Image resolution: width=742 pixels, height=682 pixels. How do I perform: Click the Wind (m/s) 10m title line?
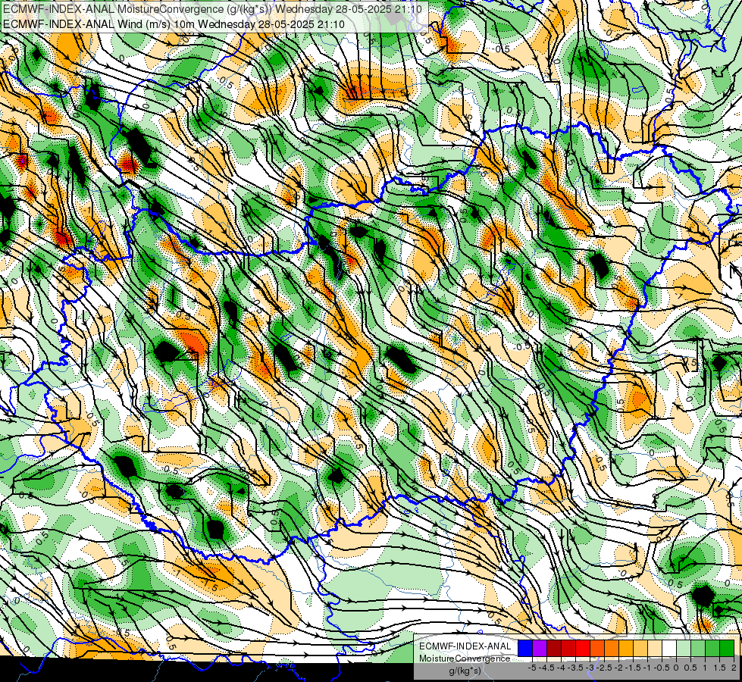174,24
